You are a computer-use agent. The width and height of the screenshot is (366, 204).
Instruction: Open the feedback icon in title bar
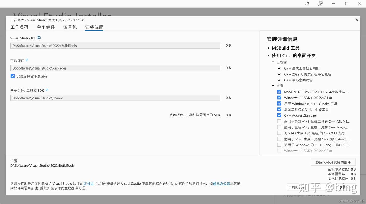320,4
